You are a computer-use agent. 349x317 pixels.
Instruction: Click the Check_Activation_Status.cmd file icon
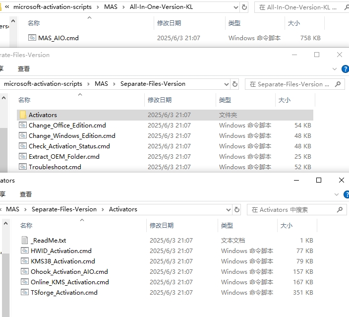tap(23, 146)
